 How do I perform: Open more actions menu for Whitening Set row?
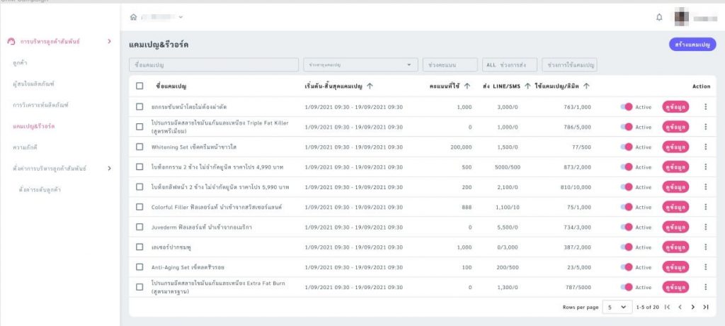coord(706,147)
